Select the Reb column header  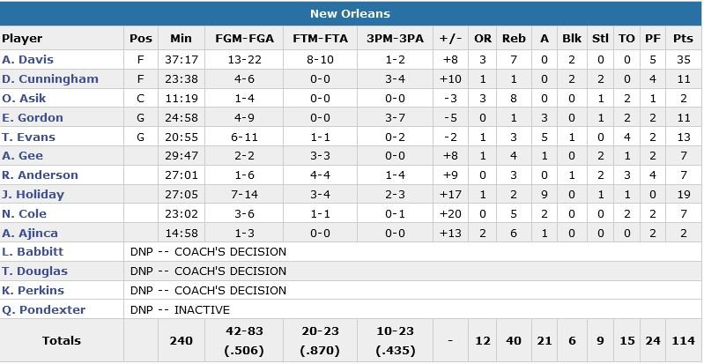[514, 39]
